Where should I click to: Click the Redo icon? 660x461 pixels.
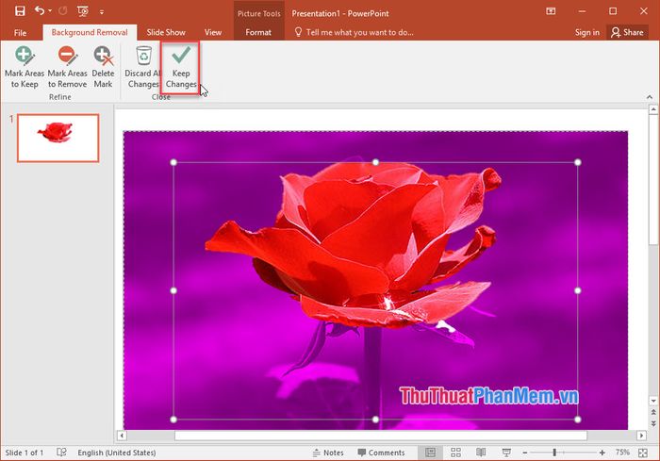pos(63,11)
